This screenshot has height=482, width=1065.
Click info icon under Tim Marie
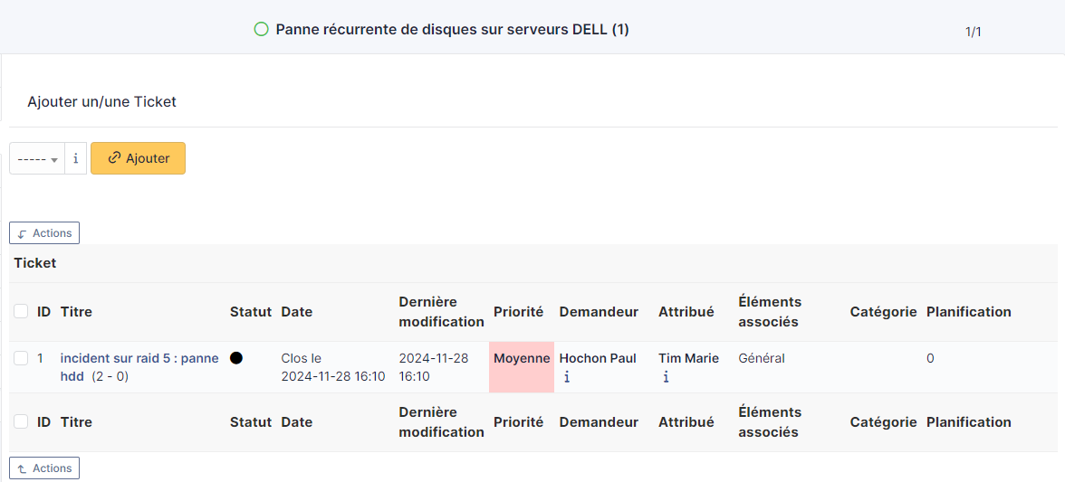pos(666,377)
